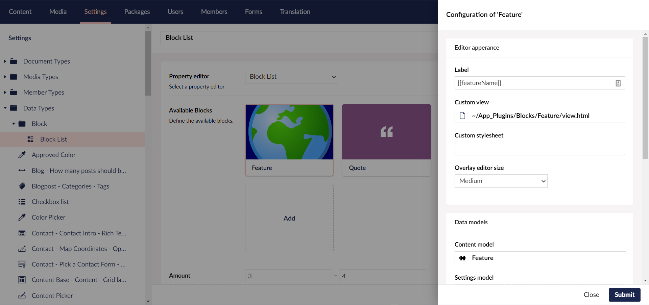Switch to the Packages tab

pyautogui.click(x=137, y=12)
